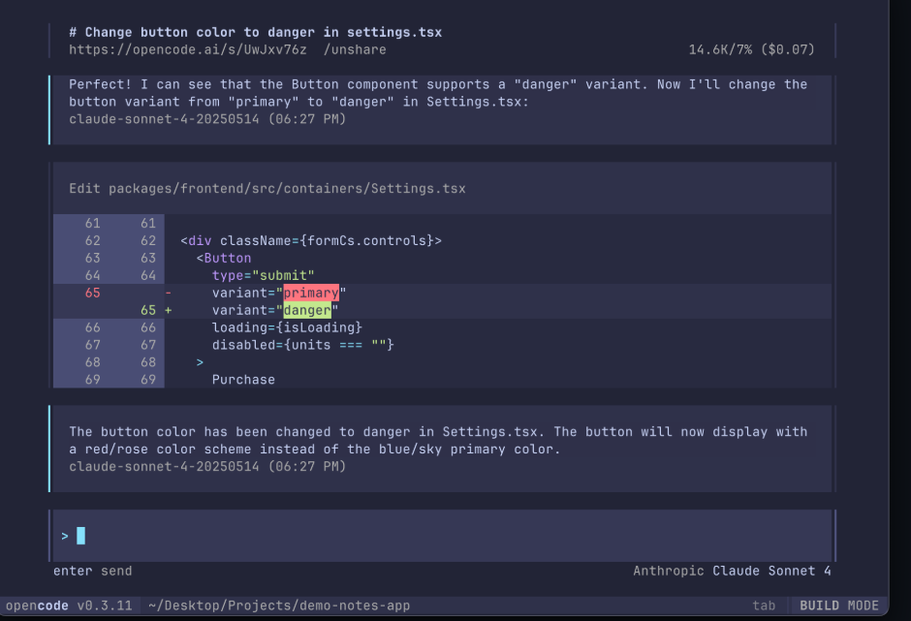Image resolution: width=911 pixels, height=621 pixels.
Task: Click the second claude-sonnet-4-20250514 timestamp below summary
Action: [x=207, y=466]
